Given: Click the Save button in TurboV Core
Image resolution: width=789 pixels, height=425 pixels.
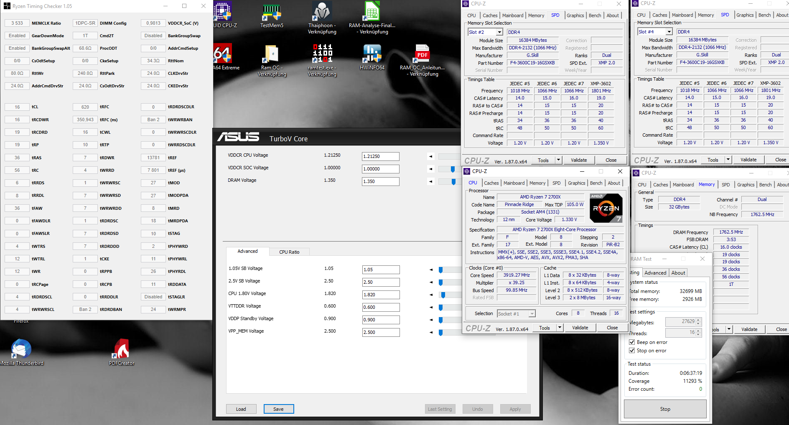Looking at the screenshot, I should point(278,409).
